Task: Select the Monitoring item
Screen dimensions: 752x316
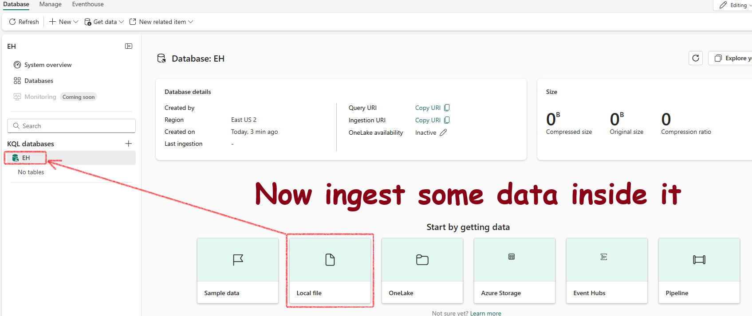Action: [x=35, y=97]
